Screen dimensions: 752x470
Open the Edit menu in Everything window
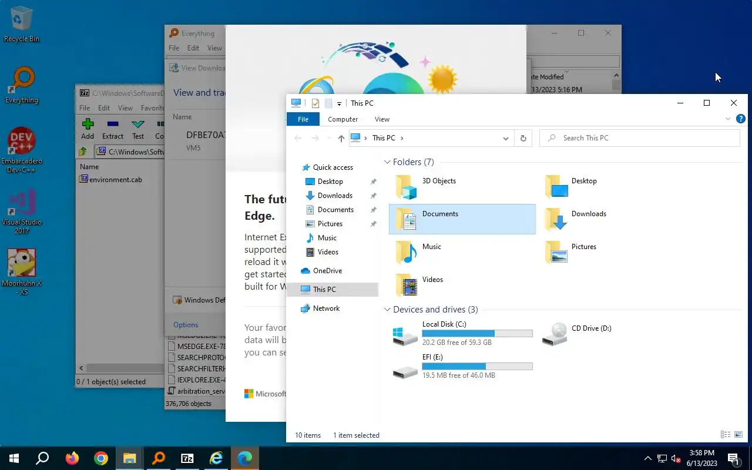click(x=193, y=48)
